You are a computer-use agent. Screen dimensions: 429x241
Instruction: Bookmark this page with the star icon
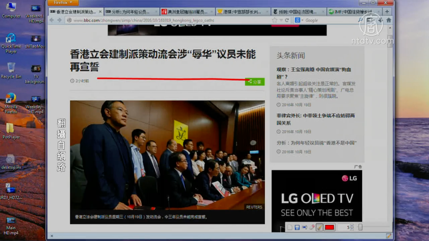pos(274,20)
